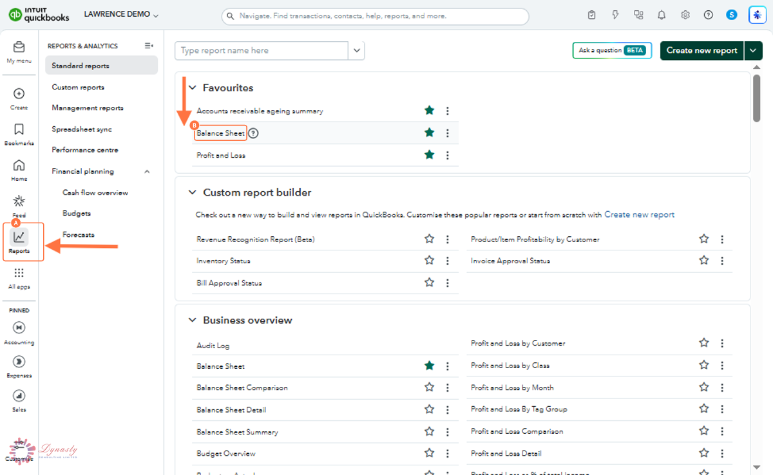Viewport: 773px width, 475px height.
Task: Favourite the Revenue Recognition Report (Beta)
Action: coord(430,239)
